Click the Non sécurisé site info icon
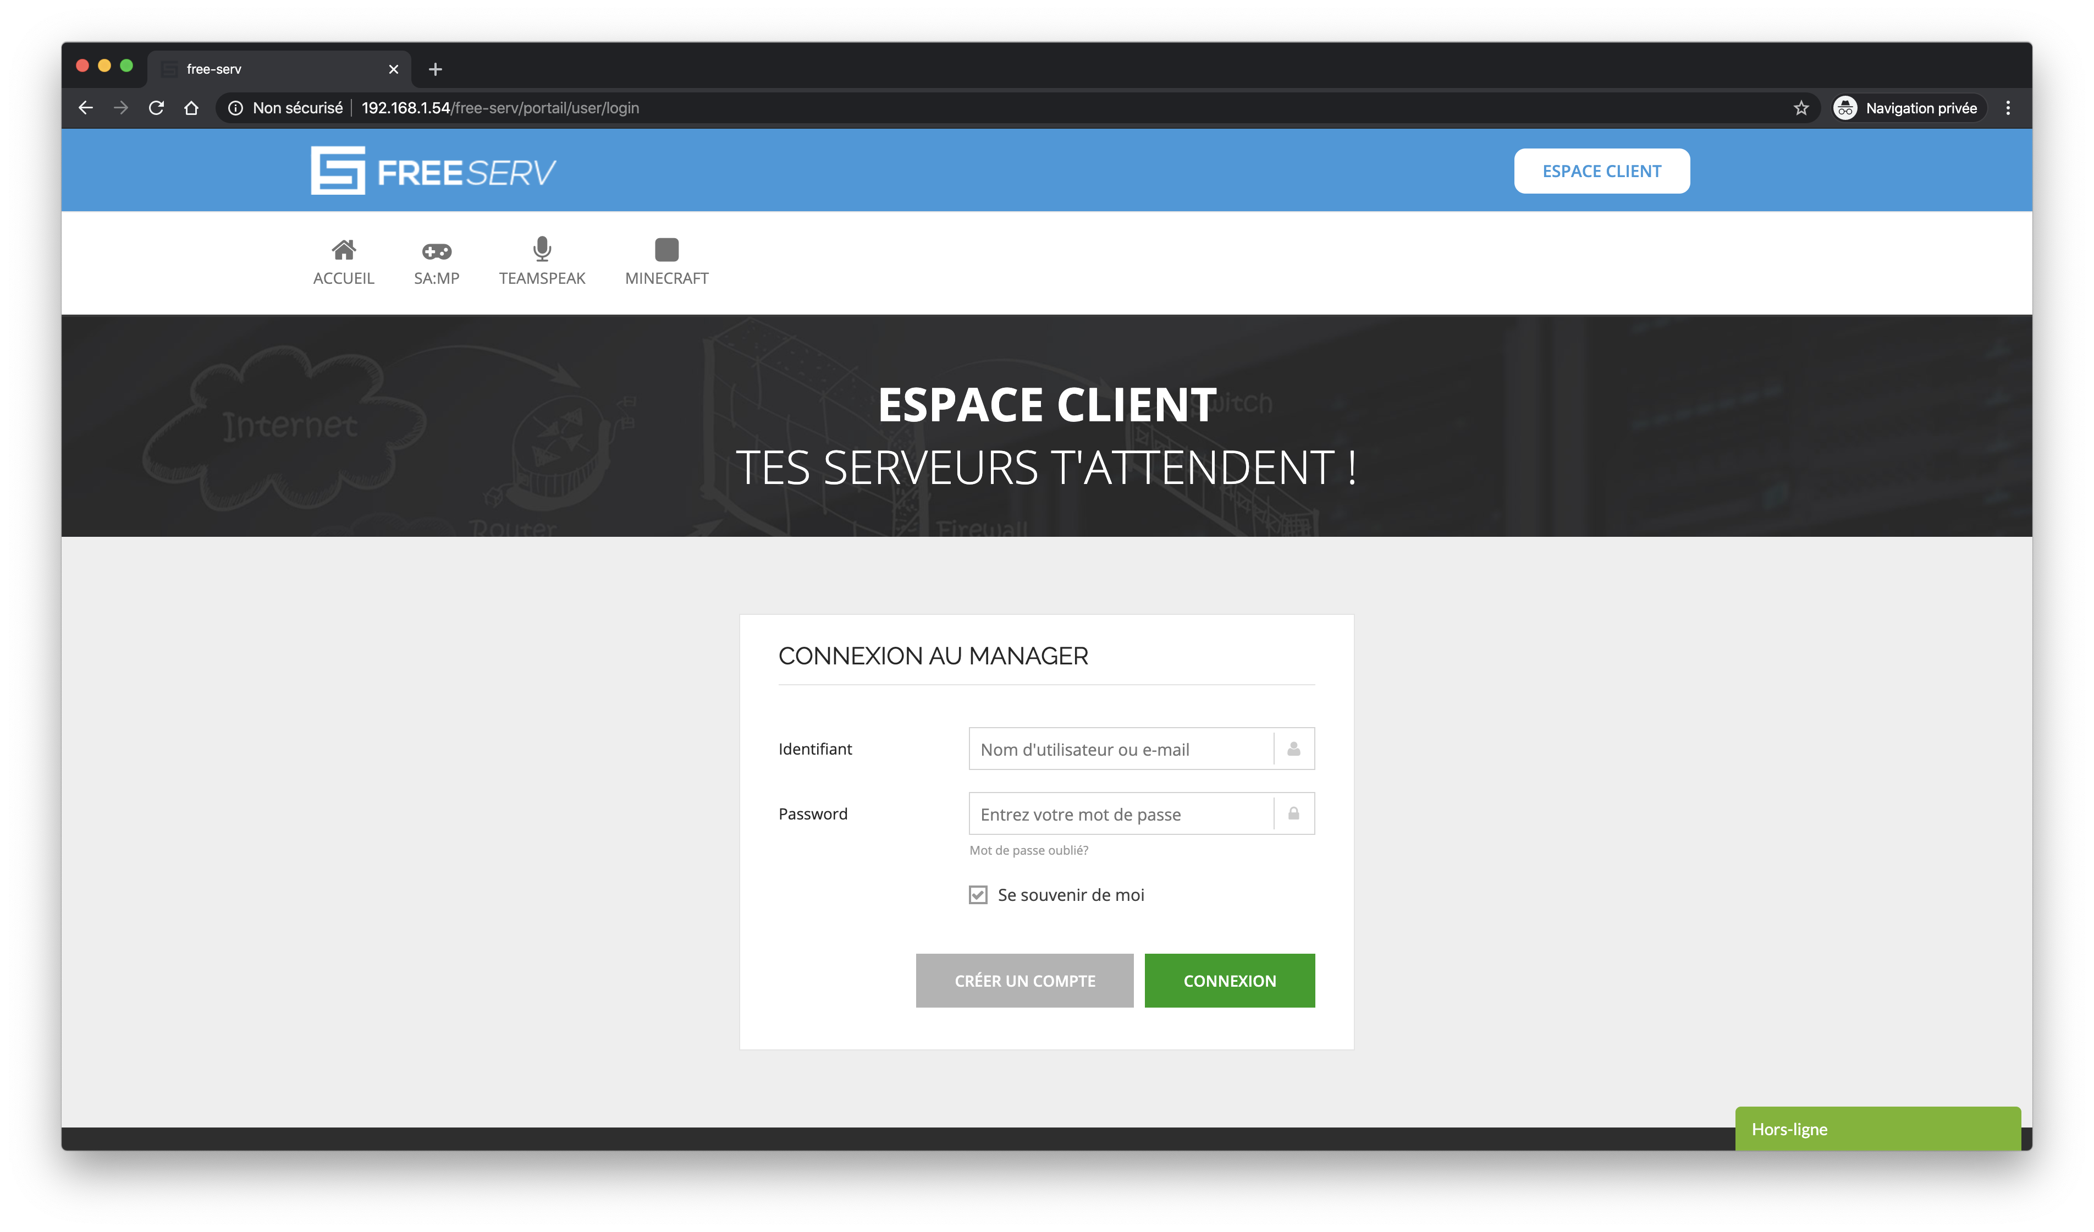Viewport: 2094px width, 1232px height. pyautogui.click(x=236, y=108)
